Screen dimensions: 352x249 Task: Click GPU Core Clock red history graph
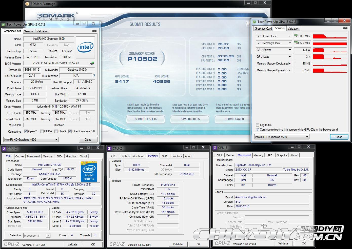(x=330, y=36)
